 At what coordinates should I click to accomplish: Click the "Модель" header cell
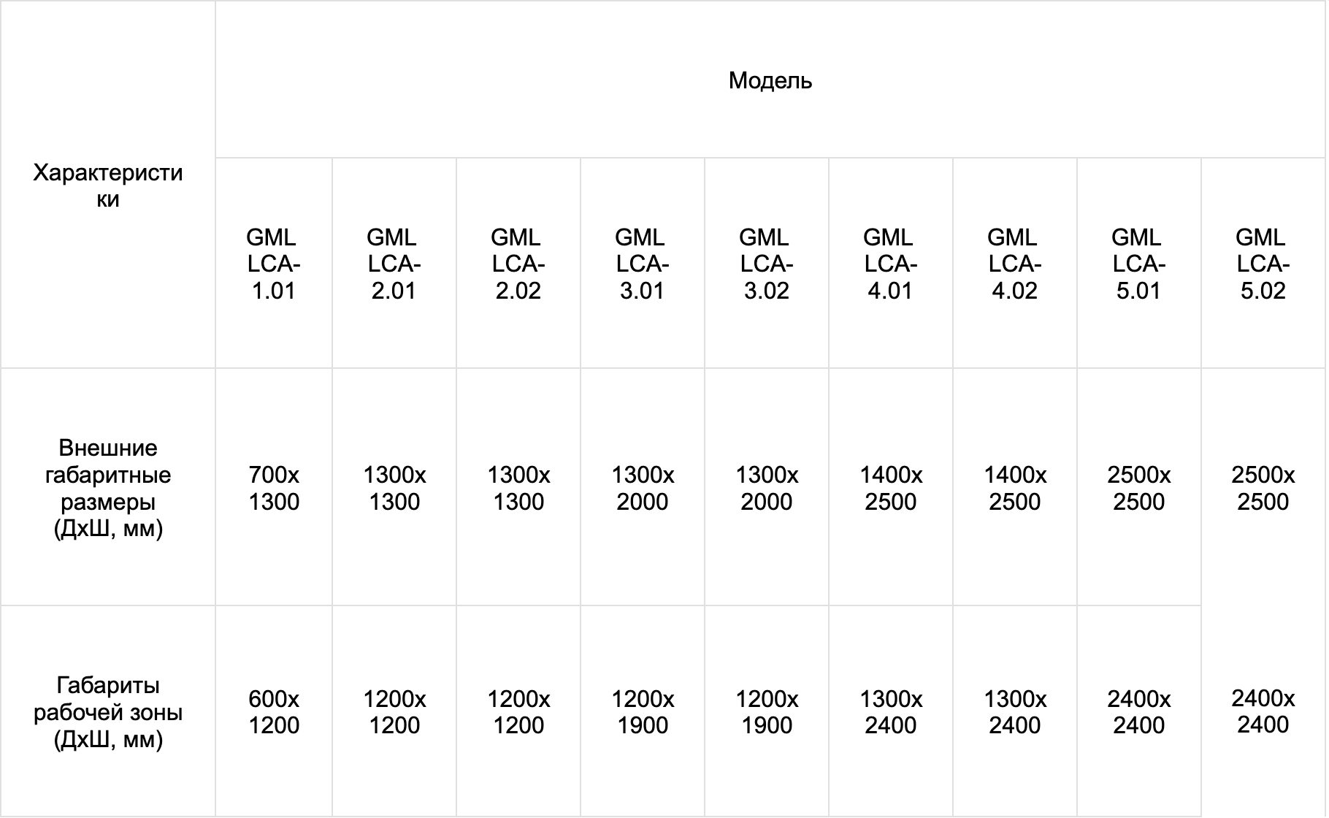770,80
